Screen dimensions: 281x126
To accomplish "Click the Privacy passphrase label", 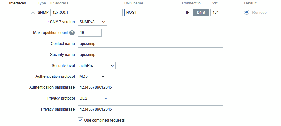I will point(58,109).
